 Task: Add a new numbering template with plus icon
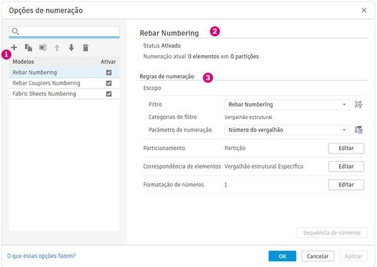pos(14,47)
